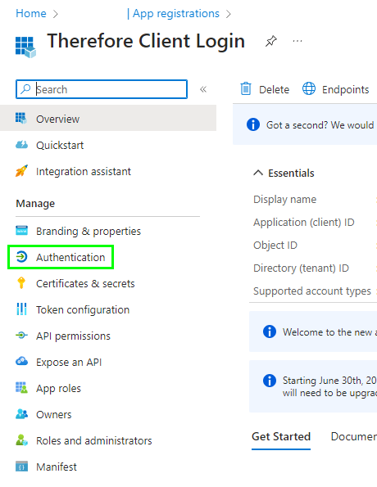Pin the Therefore Client Login page

click(271, 41)
